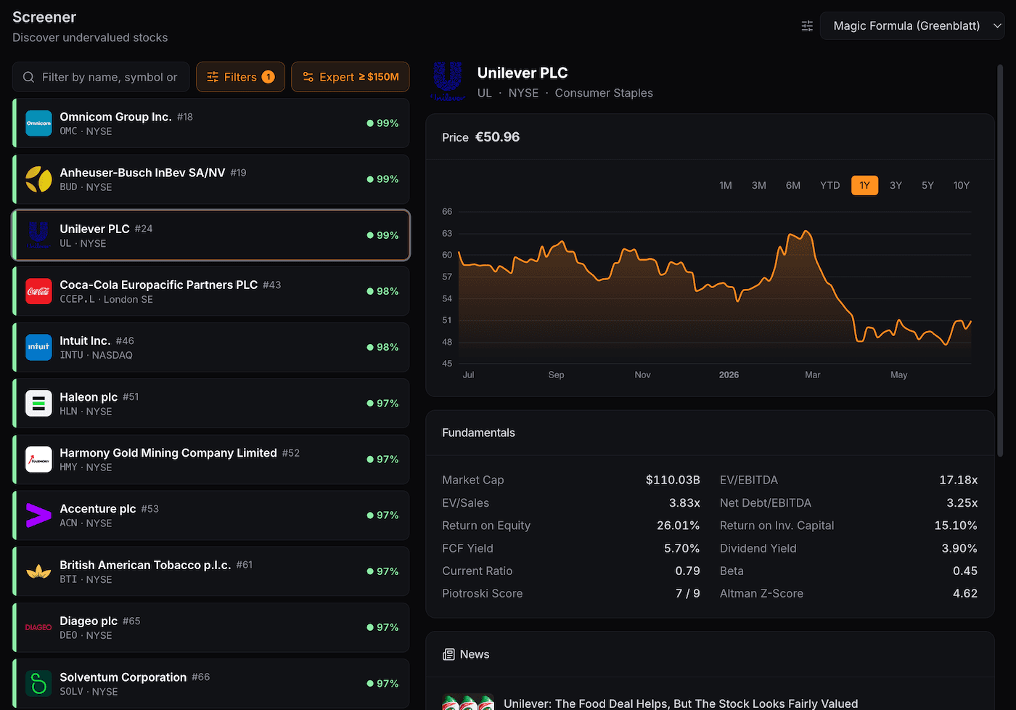Click the search magnifier icon in filter box
Image resolution: width=1016 pixels, height=710 pixels.
[28, 77]
